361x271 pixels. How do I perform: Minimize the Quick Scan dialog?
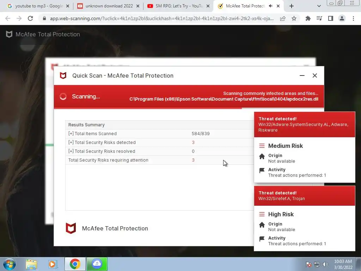(x=302, y=76)
